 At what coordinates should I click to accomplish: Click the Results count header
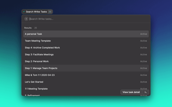(30, 28)
